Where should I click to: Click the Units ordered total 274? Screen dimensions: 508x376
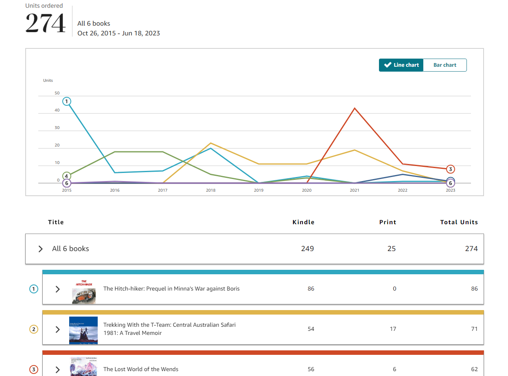45,23
